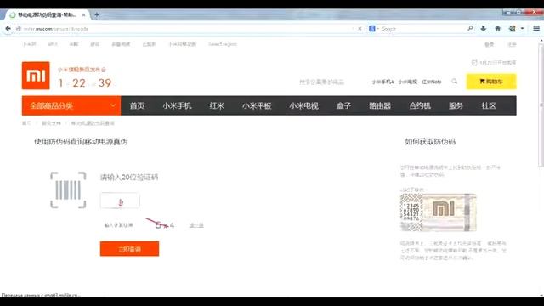
Task: Open the search engine selector icon
Action: tap(372, 28)
